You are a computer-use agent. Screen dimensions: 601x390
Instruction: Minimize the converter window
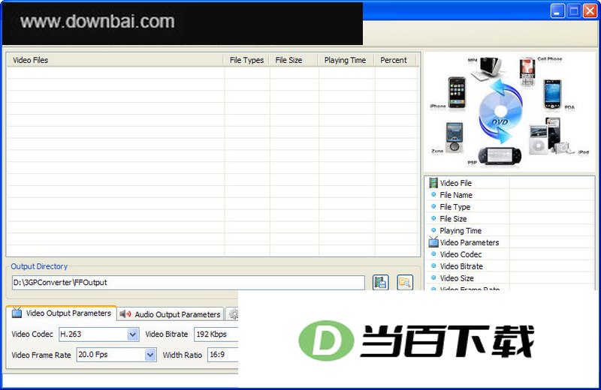click(557, 10)
